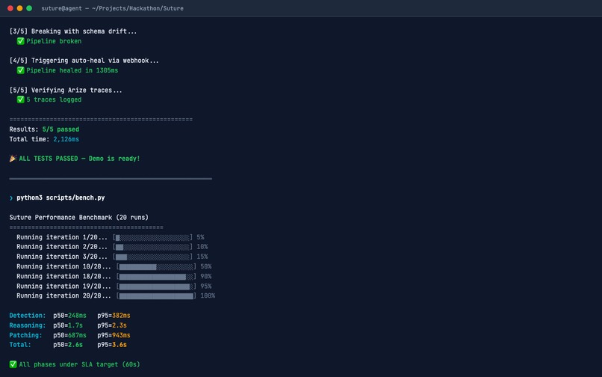Click the total time value '2,126ms'

pyautogui.click(x=66, y=139)
